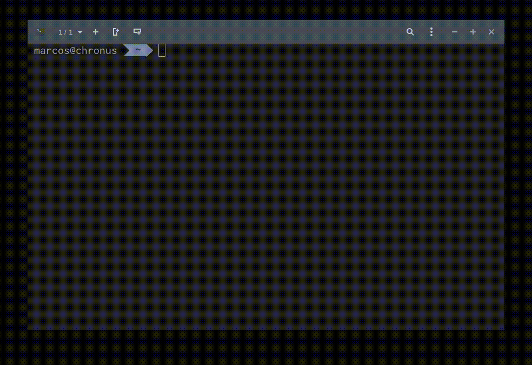The width and height of the screenshot is (532, 365).
Task: Open a new terminal window
Action: coord(137,31)
